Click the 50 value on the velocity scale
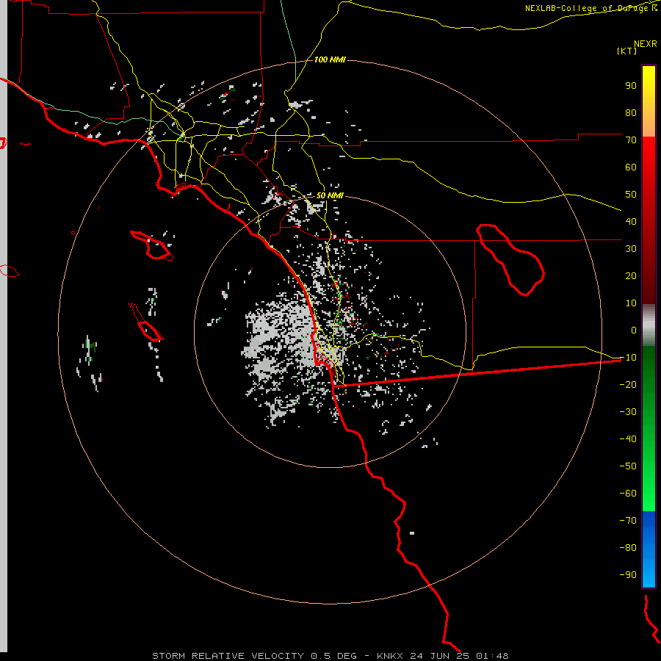Screen dimensions: 661x661 pos(631,195)
